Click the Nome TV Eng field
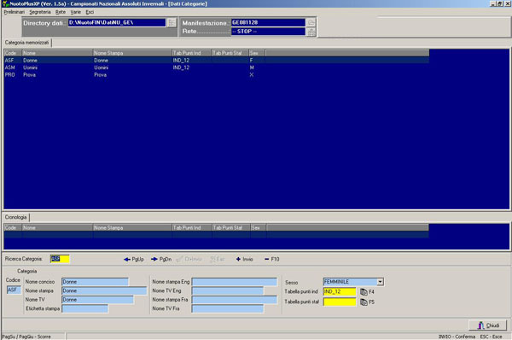512x340 pixels. pyautogui.click(x=228, y=290)
